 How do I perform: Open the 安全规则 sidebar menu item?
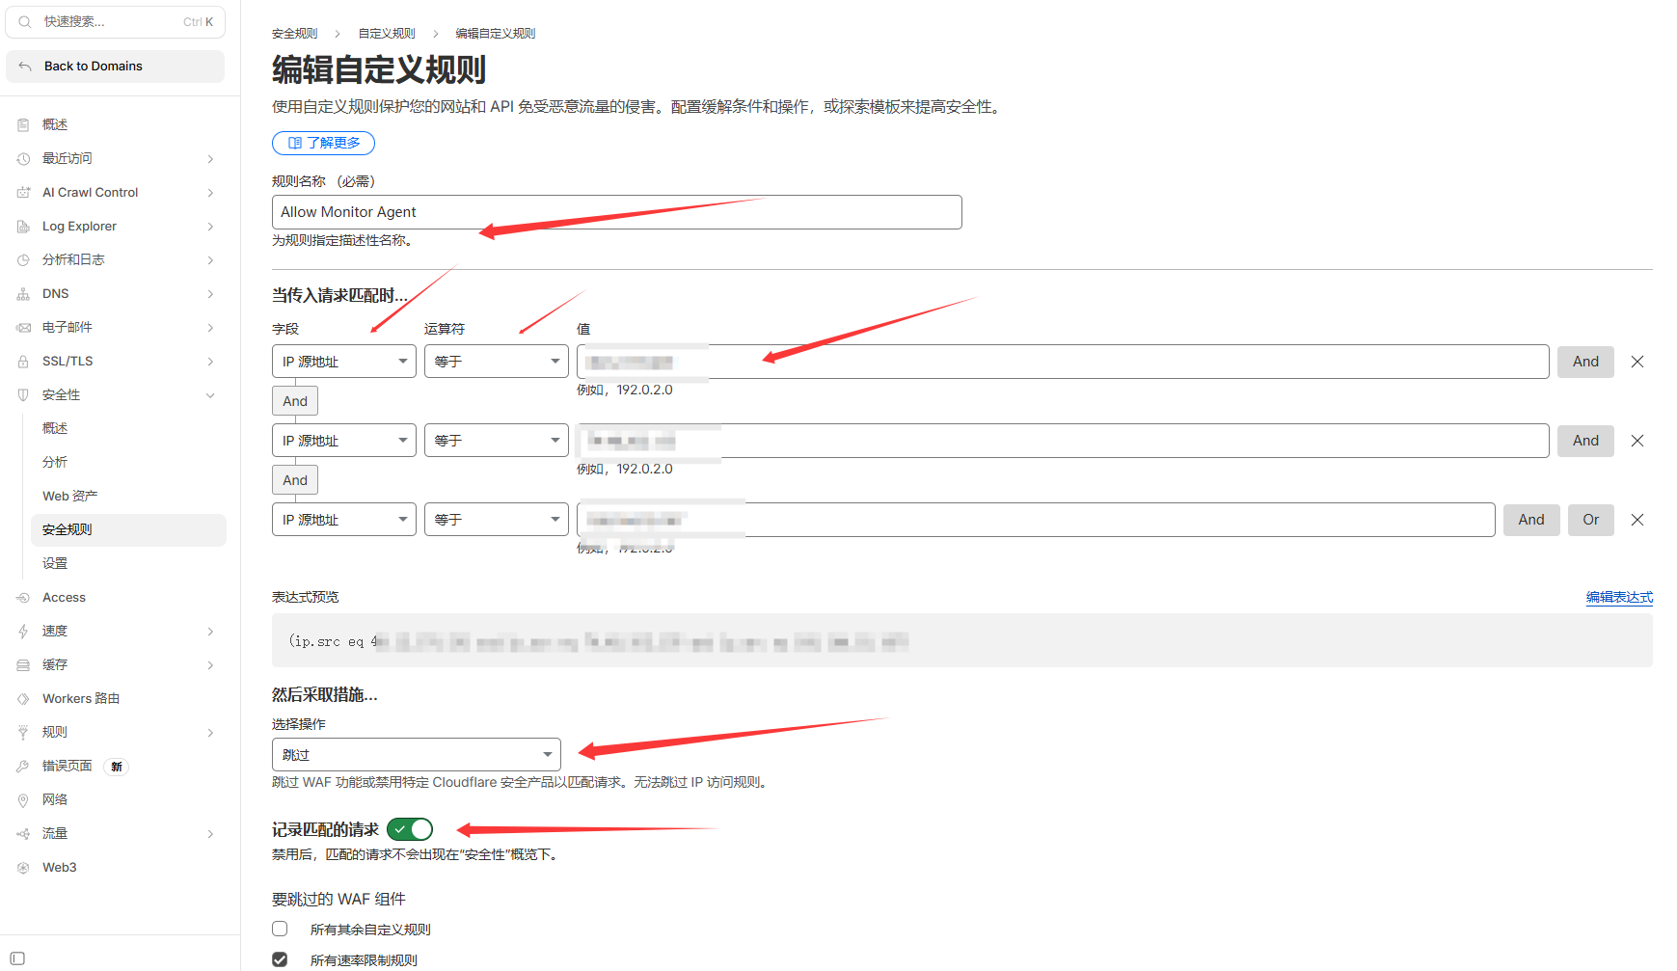[68, 529]
